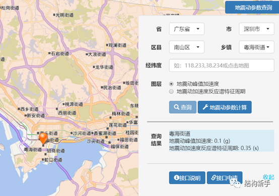
Task: Click the 新安街道 label on the map
Action: pos(36,115)
